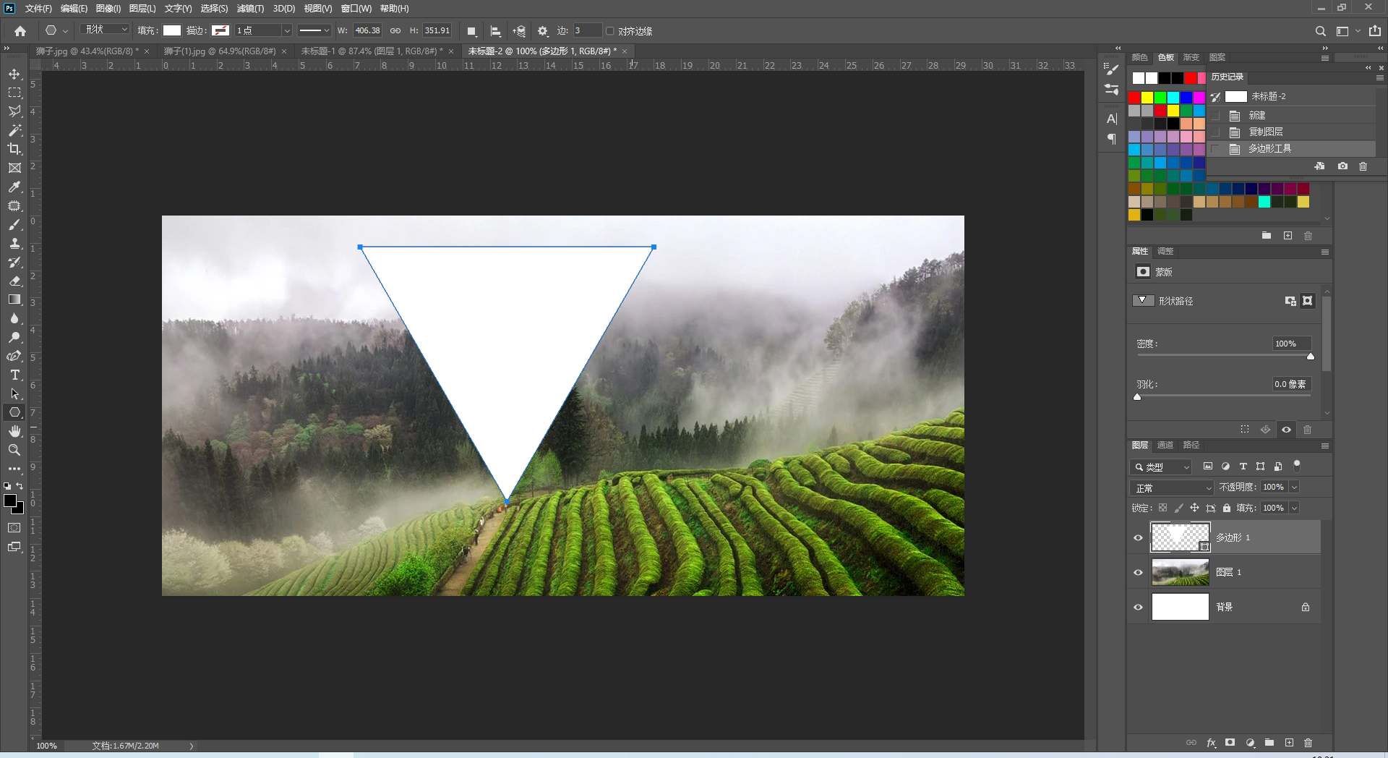Viewport: 1388px width, 758px height.
Task: Open the 滤镜(T) menu
Action: (250, 9)
